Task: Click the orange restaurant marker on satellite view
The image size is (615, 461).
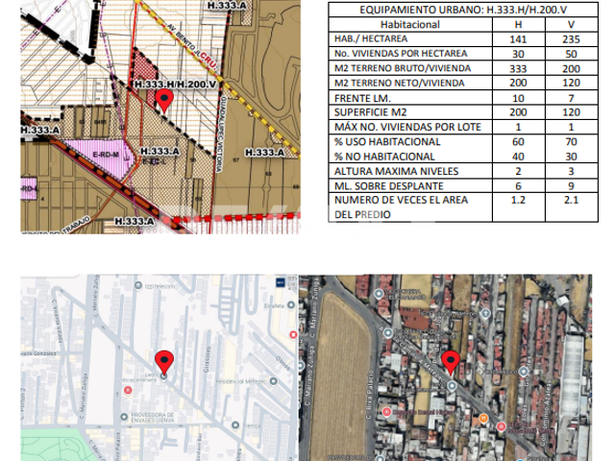Action: (483, 419)
